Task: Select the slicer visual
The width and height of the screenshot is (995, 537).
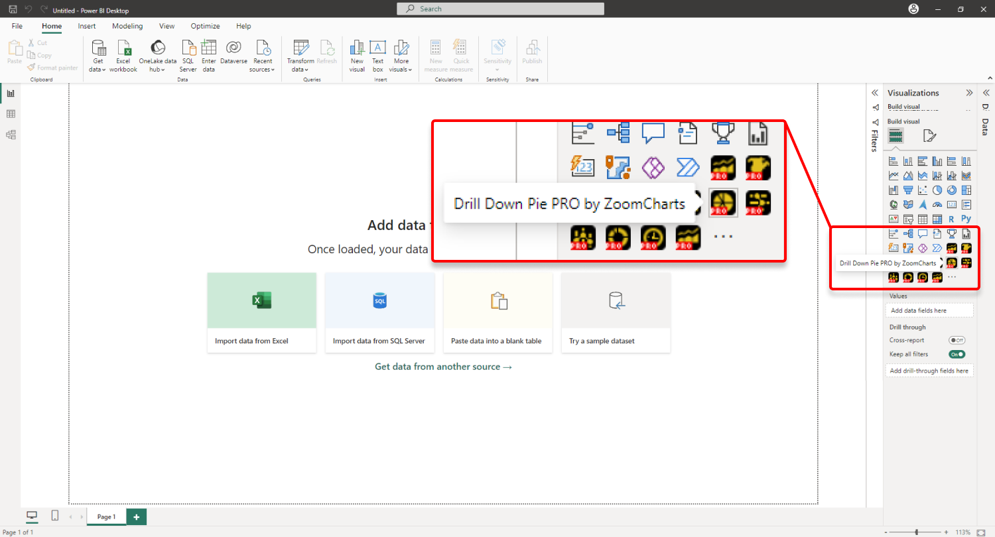Action: [908, 219]
